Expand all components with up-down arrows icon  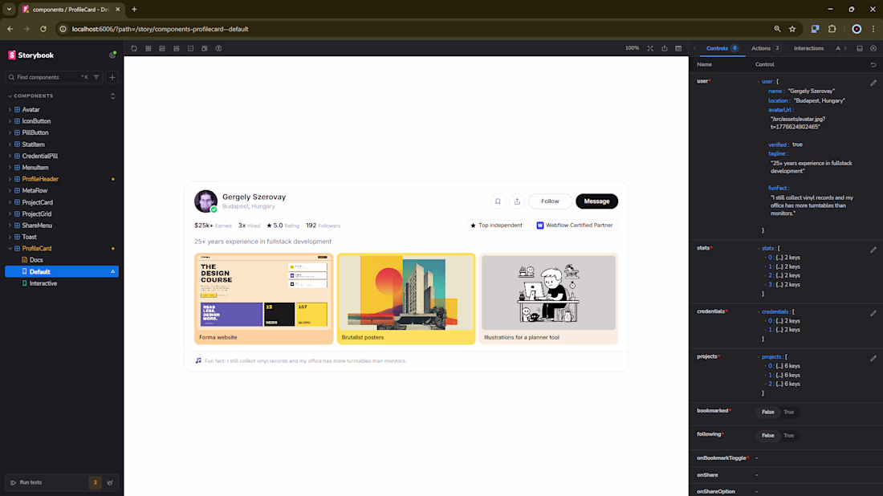[112, 96]
